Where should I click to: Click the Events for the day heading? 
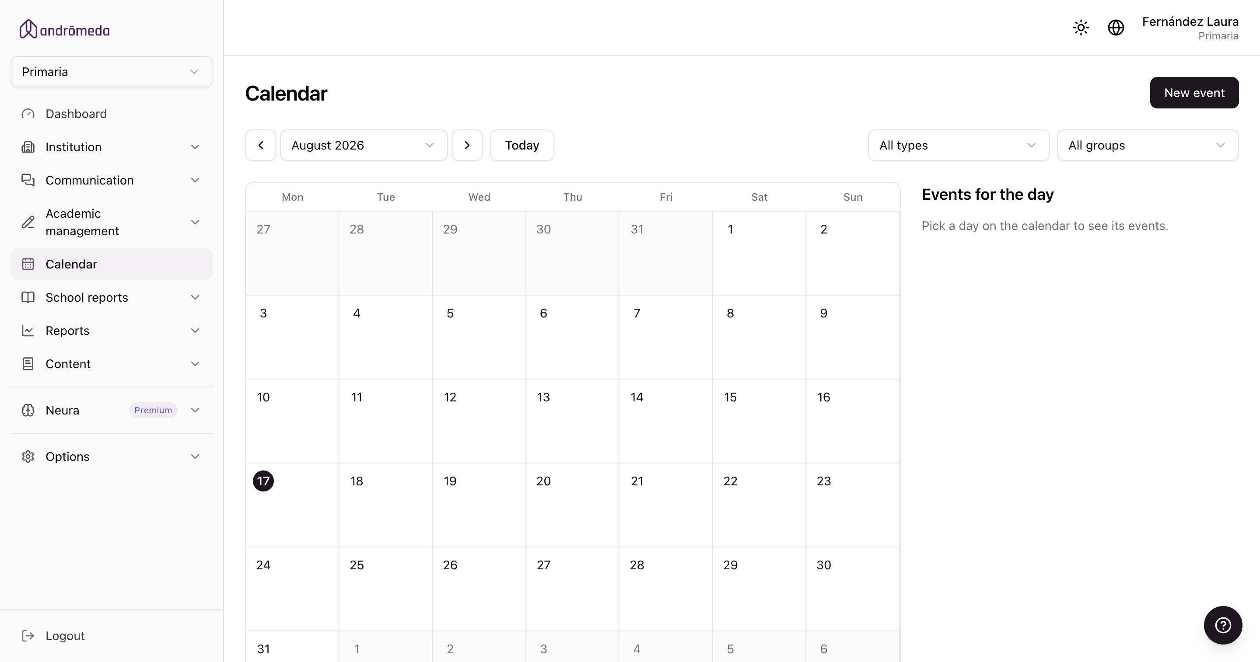(987, 195)
